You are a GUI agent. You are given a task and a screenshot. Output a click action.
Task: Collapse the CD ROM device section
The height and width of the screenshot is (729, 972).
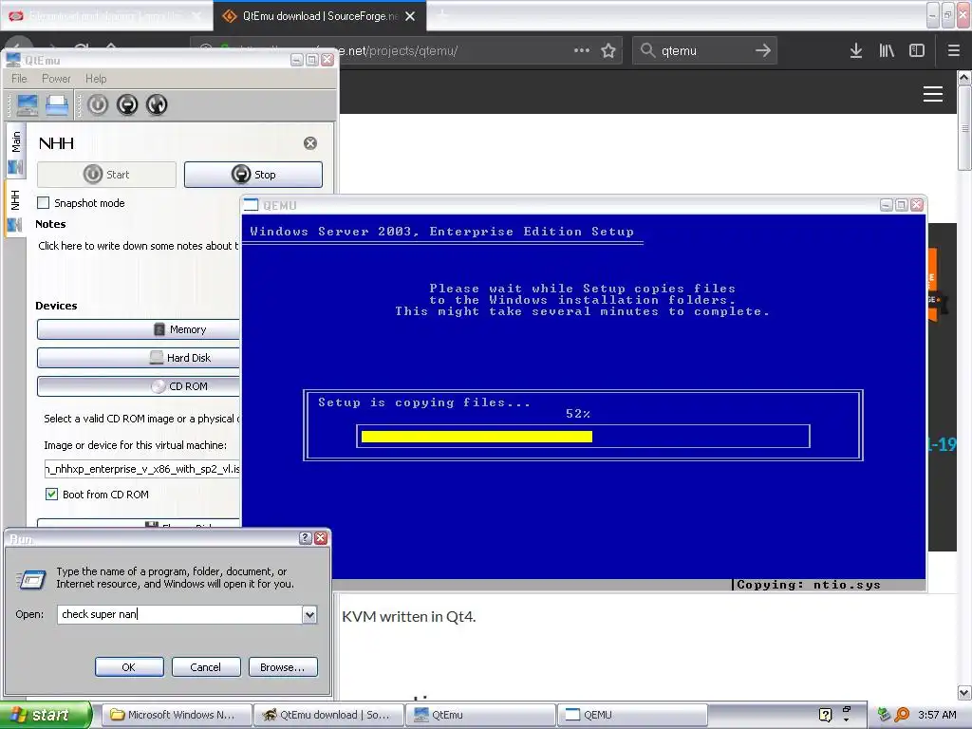pyautogui.click(x=139, y=386)
